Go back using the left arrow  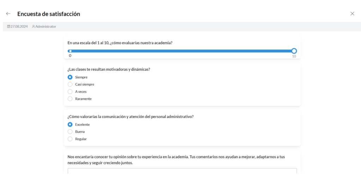click(x=8, y=14)
